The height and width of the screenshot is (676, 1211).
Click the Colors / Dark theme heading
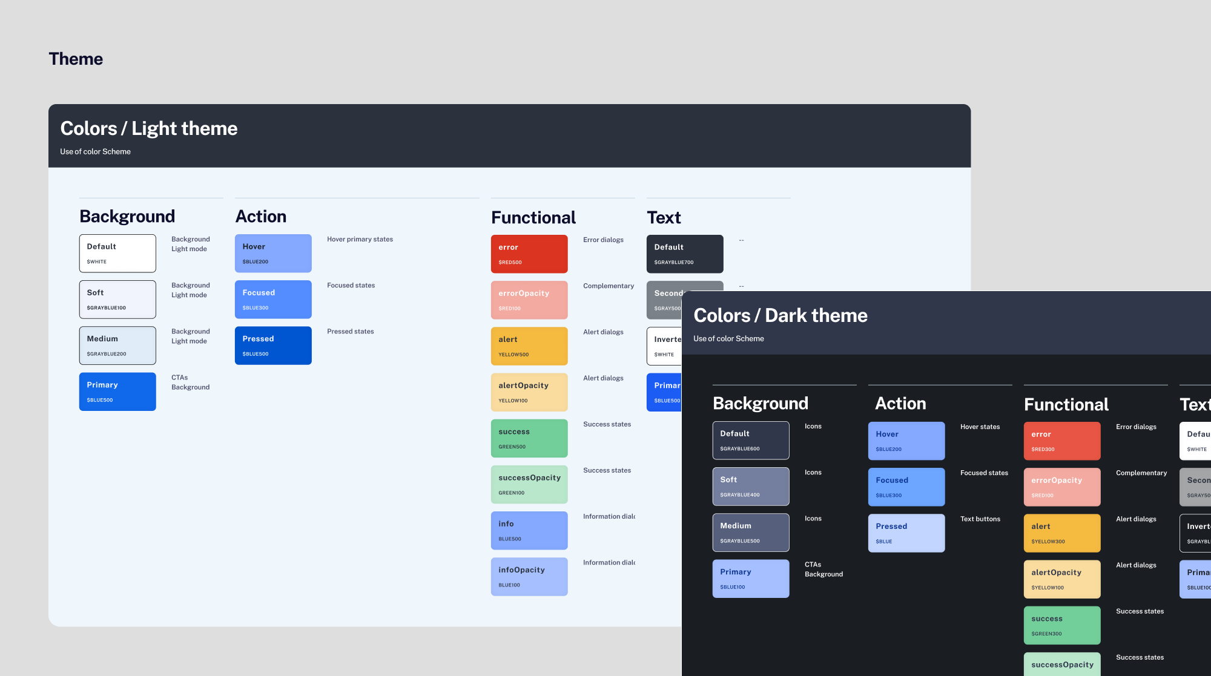(780, 315)
